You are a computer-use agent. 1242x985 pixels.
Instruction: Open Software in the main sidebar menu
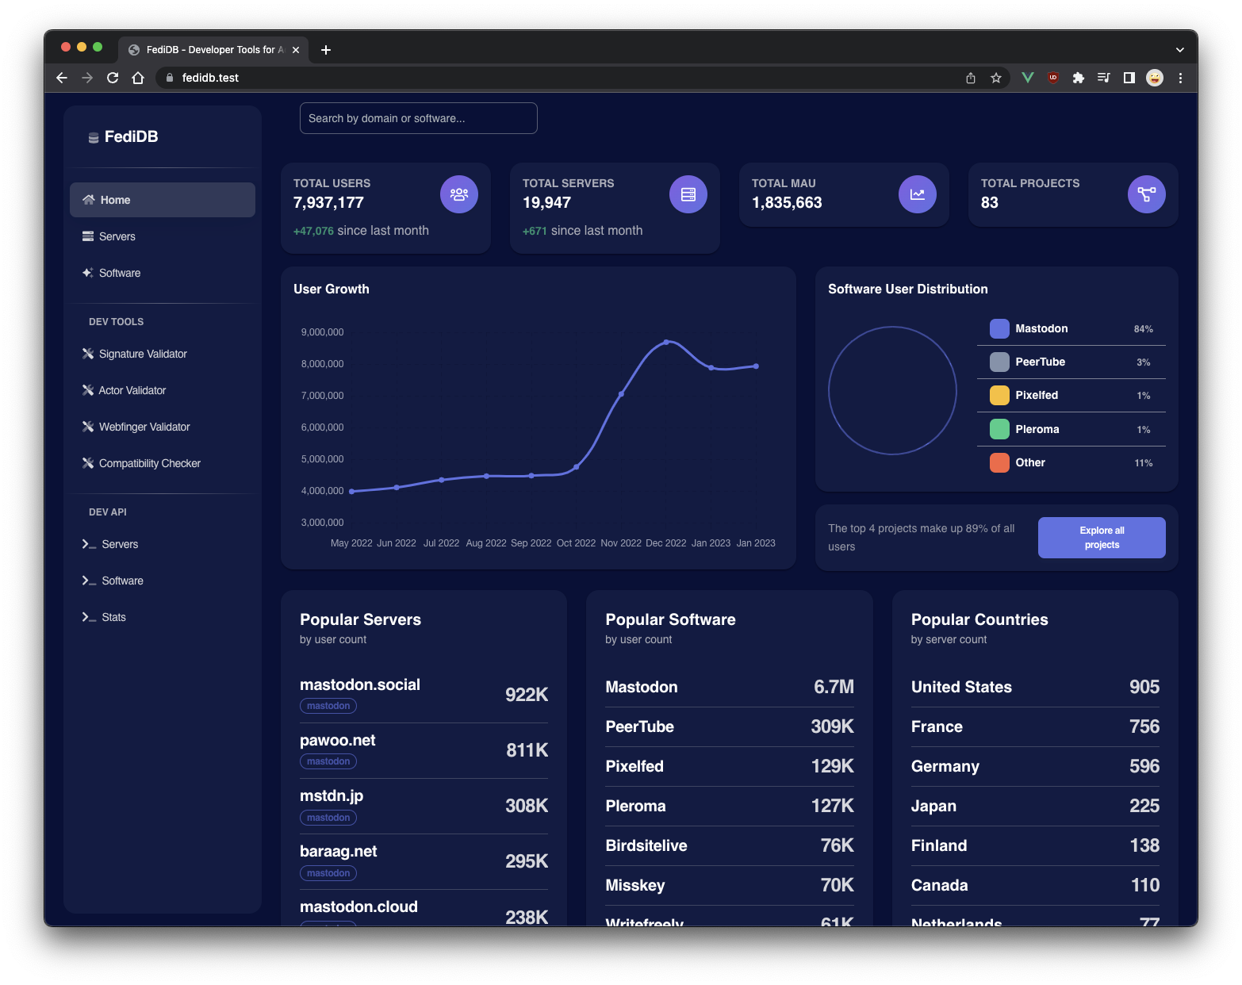(163, 273)
